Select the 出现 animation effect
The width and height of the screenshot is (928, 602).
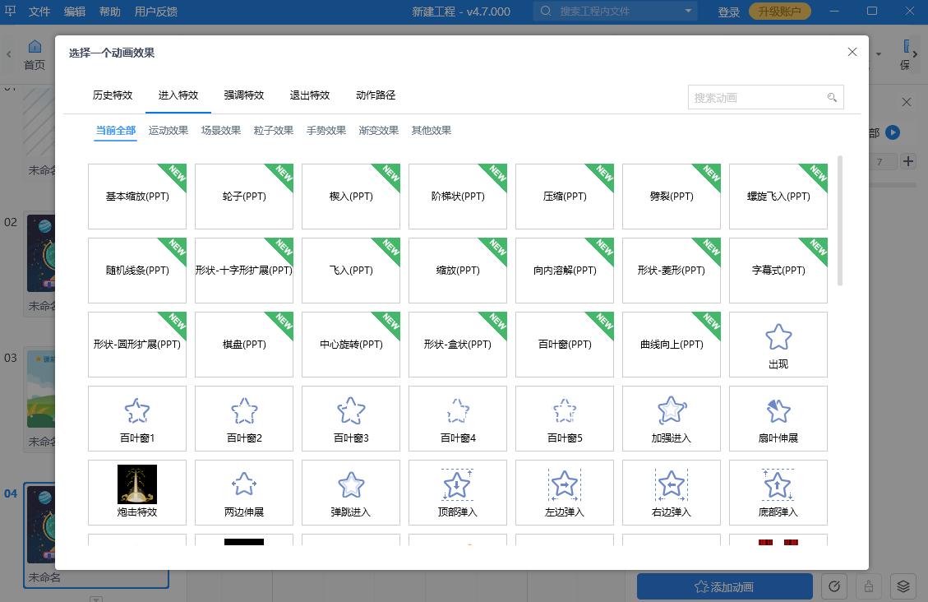tap(778, 345)
